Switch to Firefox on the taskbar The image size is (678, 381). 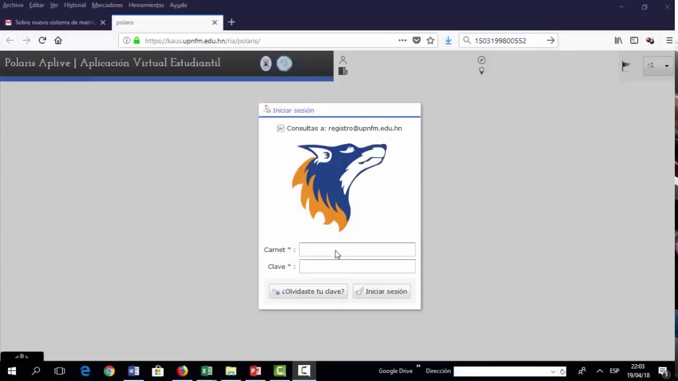point(182,371)
